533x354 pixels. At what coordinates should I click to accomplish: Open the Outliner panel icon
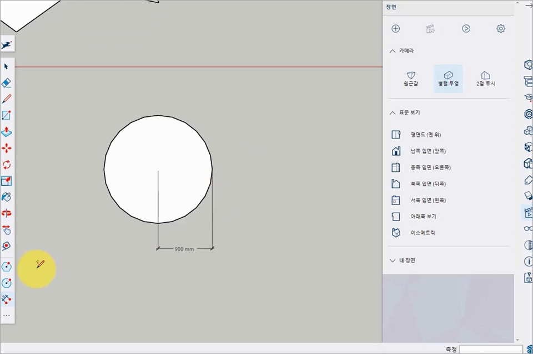pyautogui.click(x=528, y=81)
